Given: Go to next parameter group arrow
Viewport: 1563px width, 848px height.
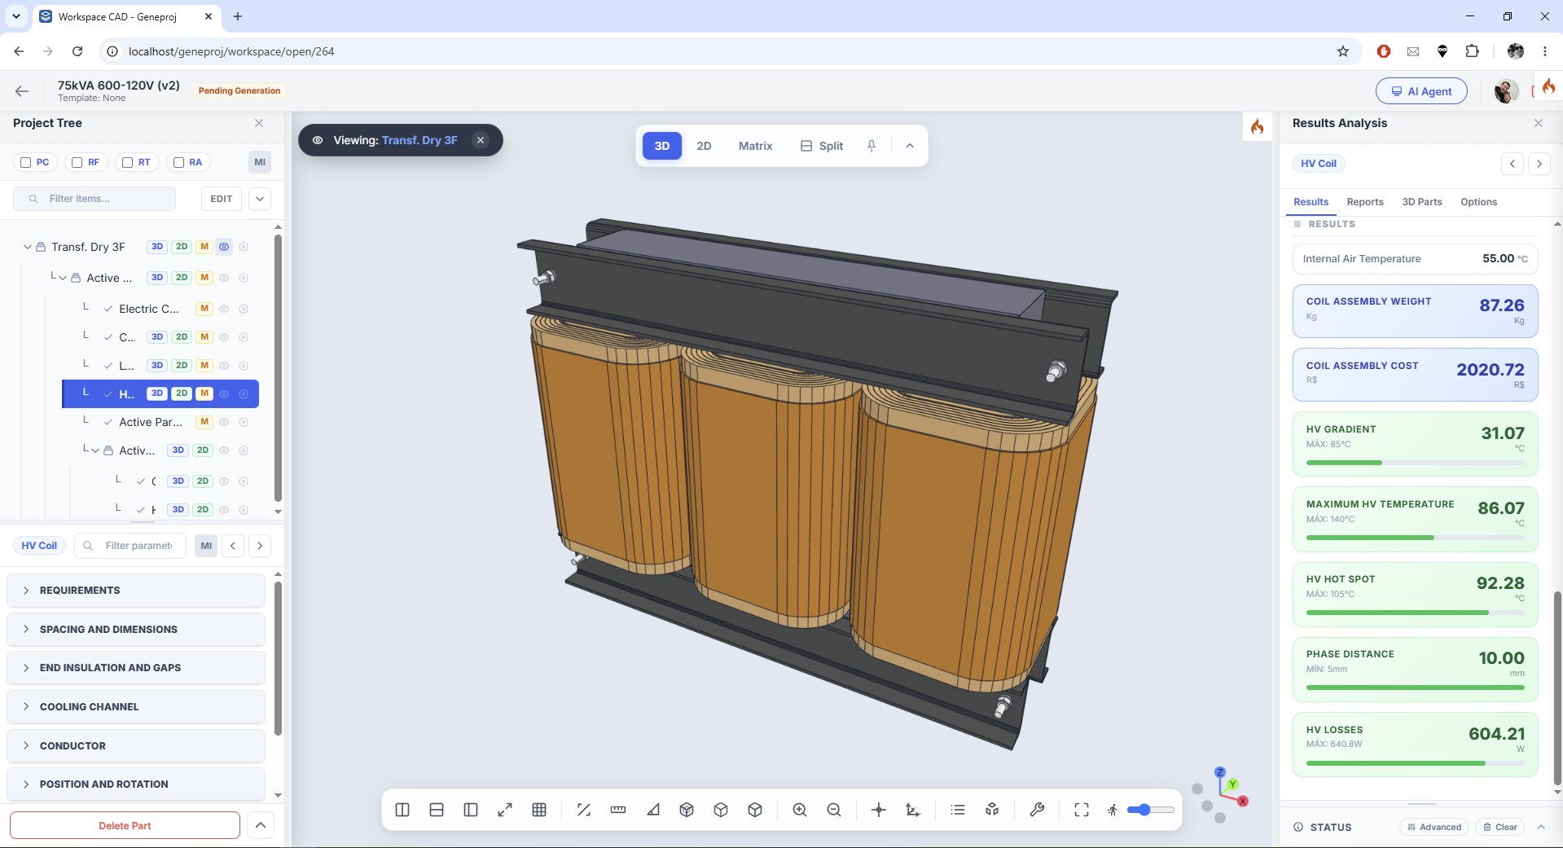Looking at the screenshot, I should coord(260,546).
